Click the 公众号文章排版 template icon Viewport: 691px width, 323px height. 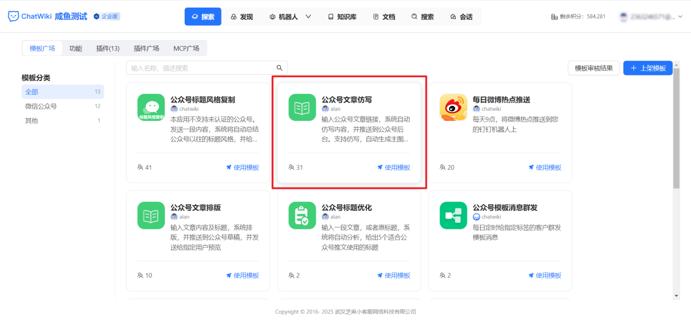[151, 215]
